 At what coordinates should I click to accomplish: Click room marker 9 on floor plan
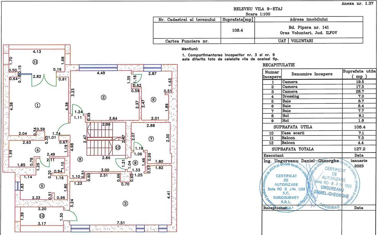(136, 163)
